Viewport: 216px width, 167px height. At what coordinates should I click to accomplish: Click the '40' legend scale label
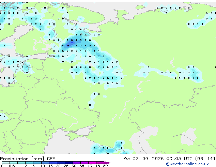(90, 166)
